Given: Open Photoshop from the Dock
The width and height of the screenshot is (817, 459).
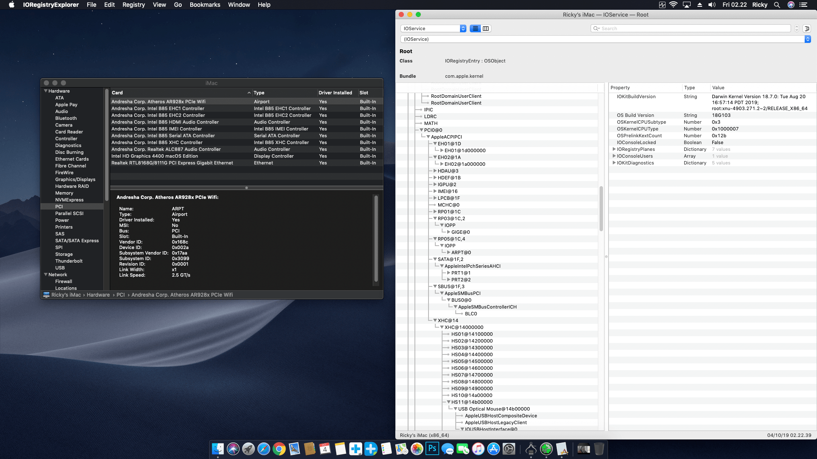Looking at the screenshot, I should 432,449.
